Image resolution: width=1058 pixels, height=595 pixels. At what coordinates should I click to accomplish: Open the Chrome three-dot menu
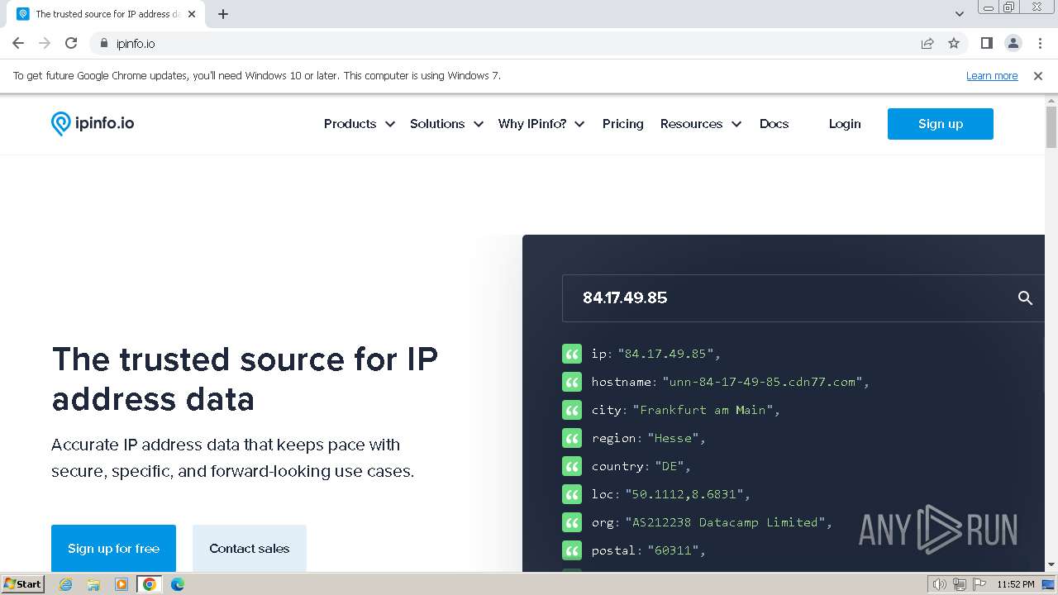pyautogui.click(x=1041, y=43)
